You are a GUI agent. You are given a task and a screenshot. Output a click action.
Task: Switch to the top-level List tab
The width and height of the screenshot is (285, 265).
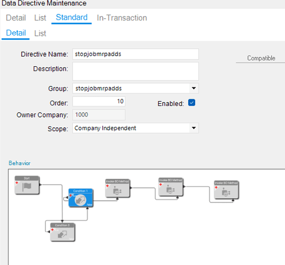click(x=40, y=18)
